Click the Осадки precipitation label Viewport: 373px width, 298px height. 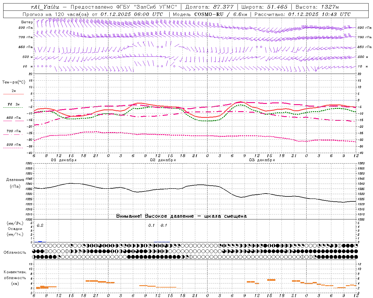[15, 229]
